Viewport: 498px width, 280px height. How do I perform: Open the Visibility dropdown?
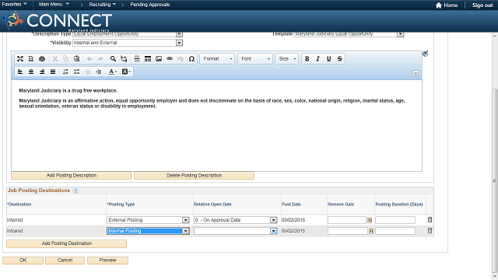coord(179,43)
